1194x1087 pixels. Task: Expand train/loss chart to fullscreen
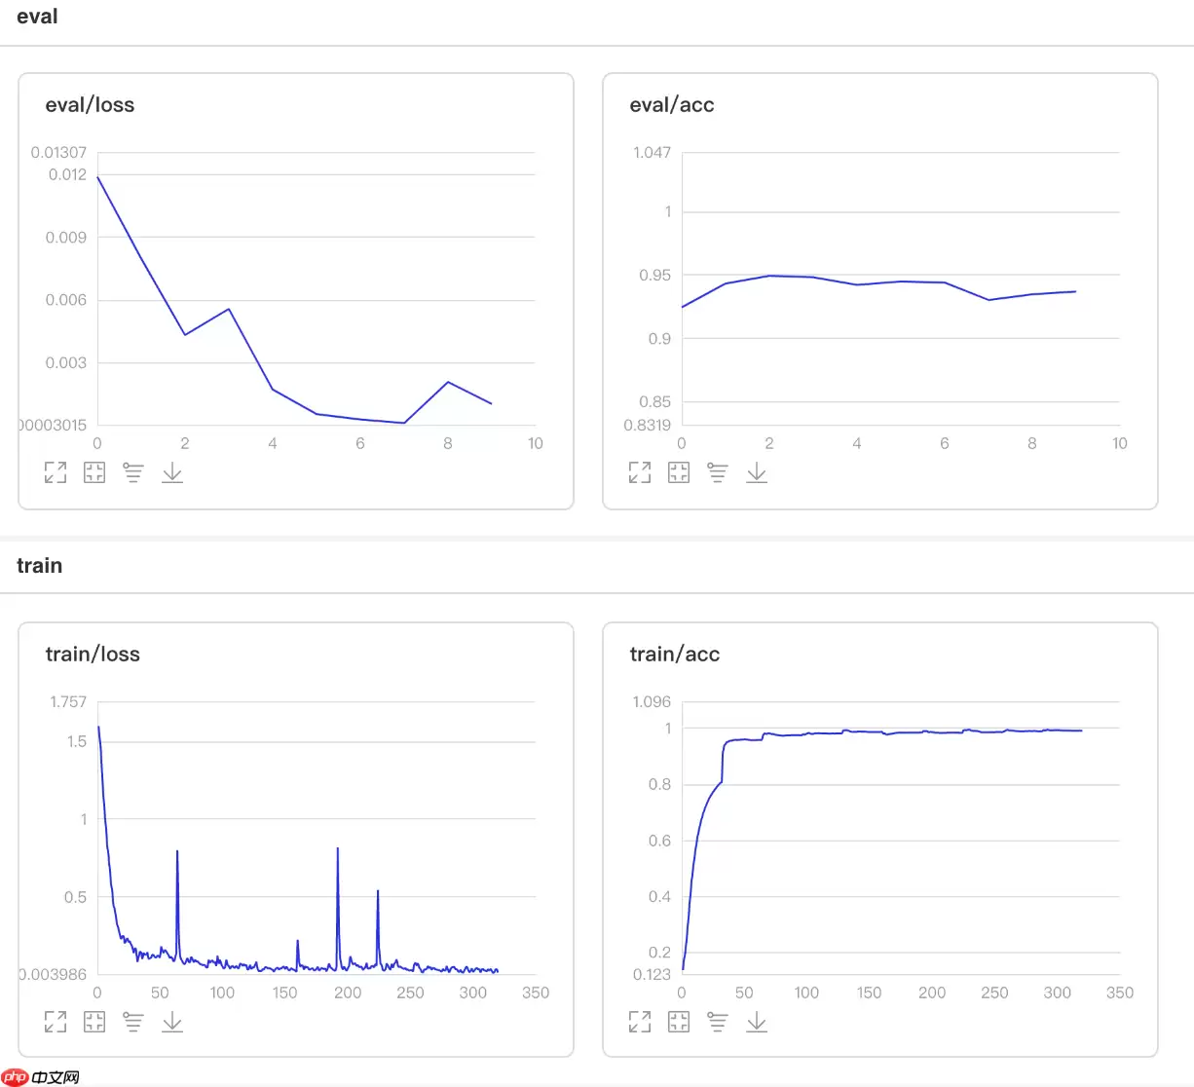(56, 1022)
